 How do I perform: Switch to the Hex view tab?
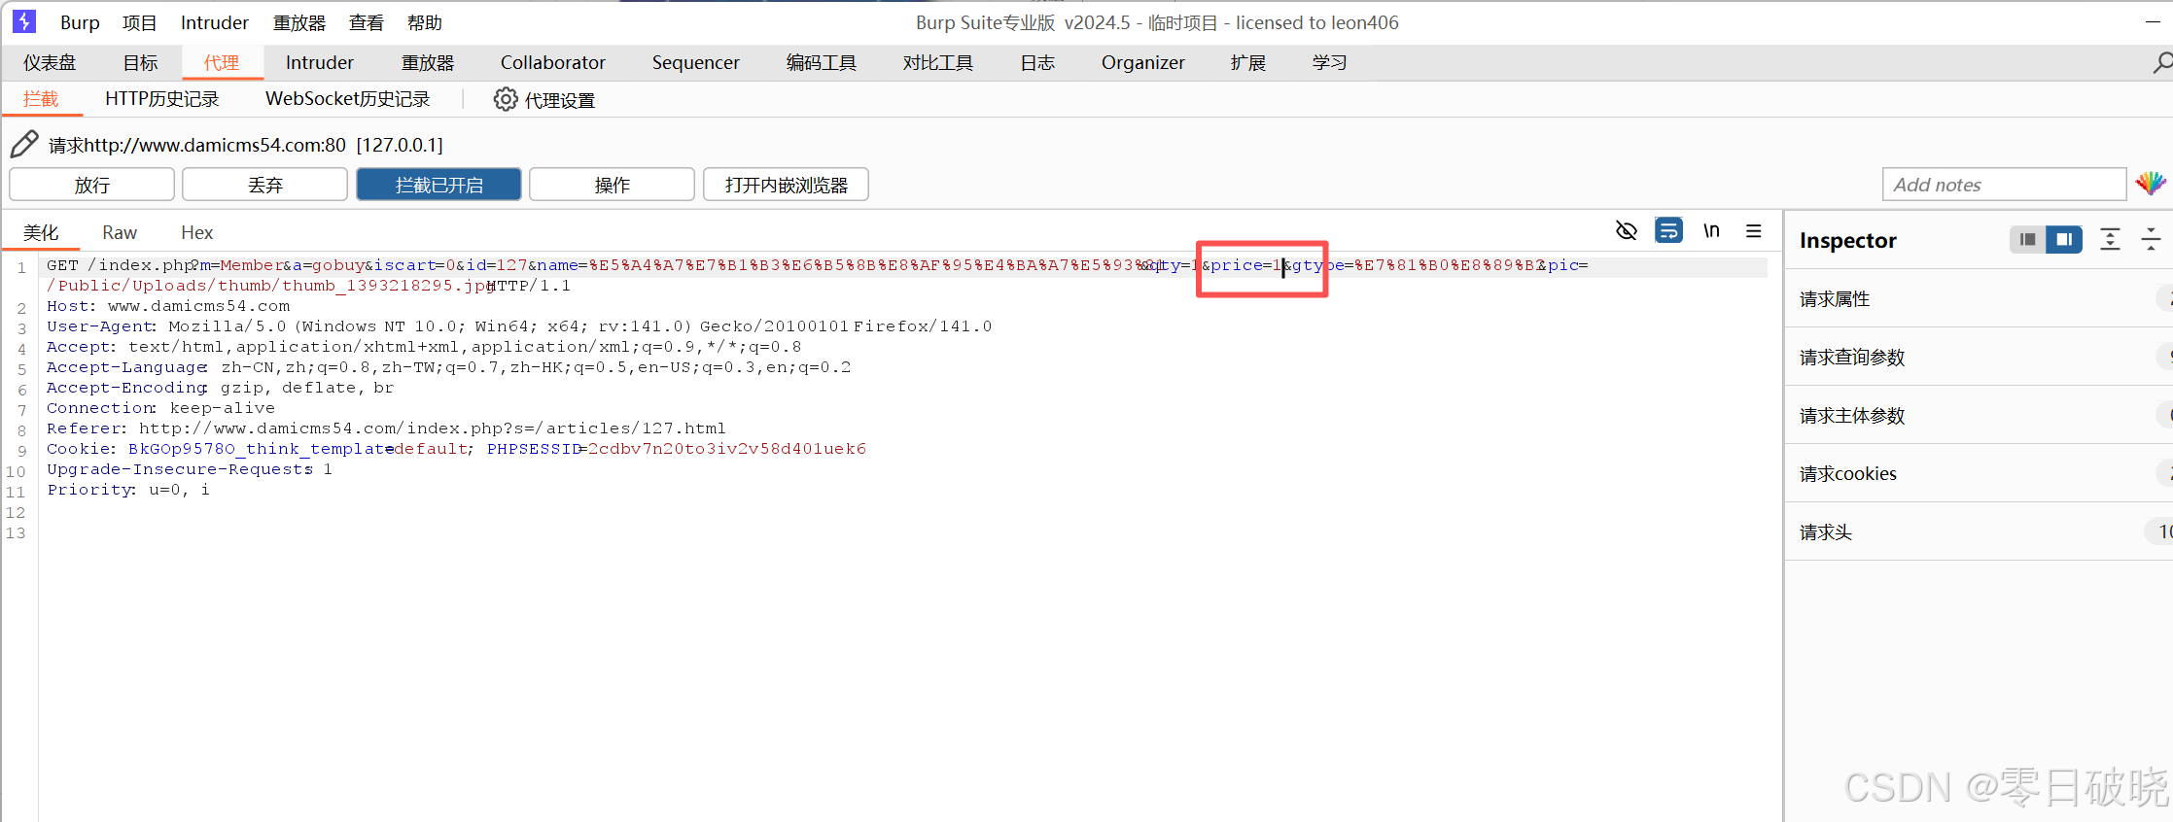[197, 232]
